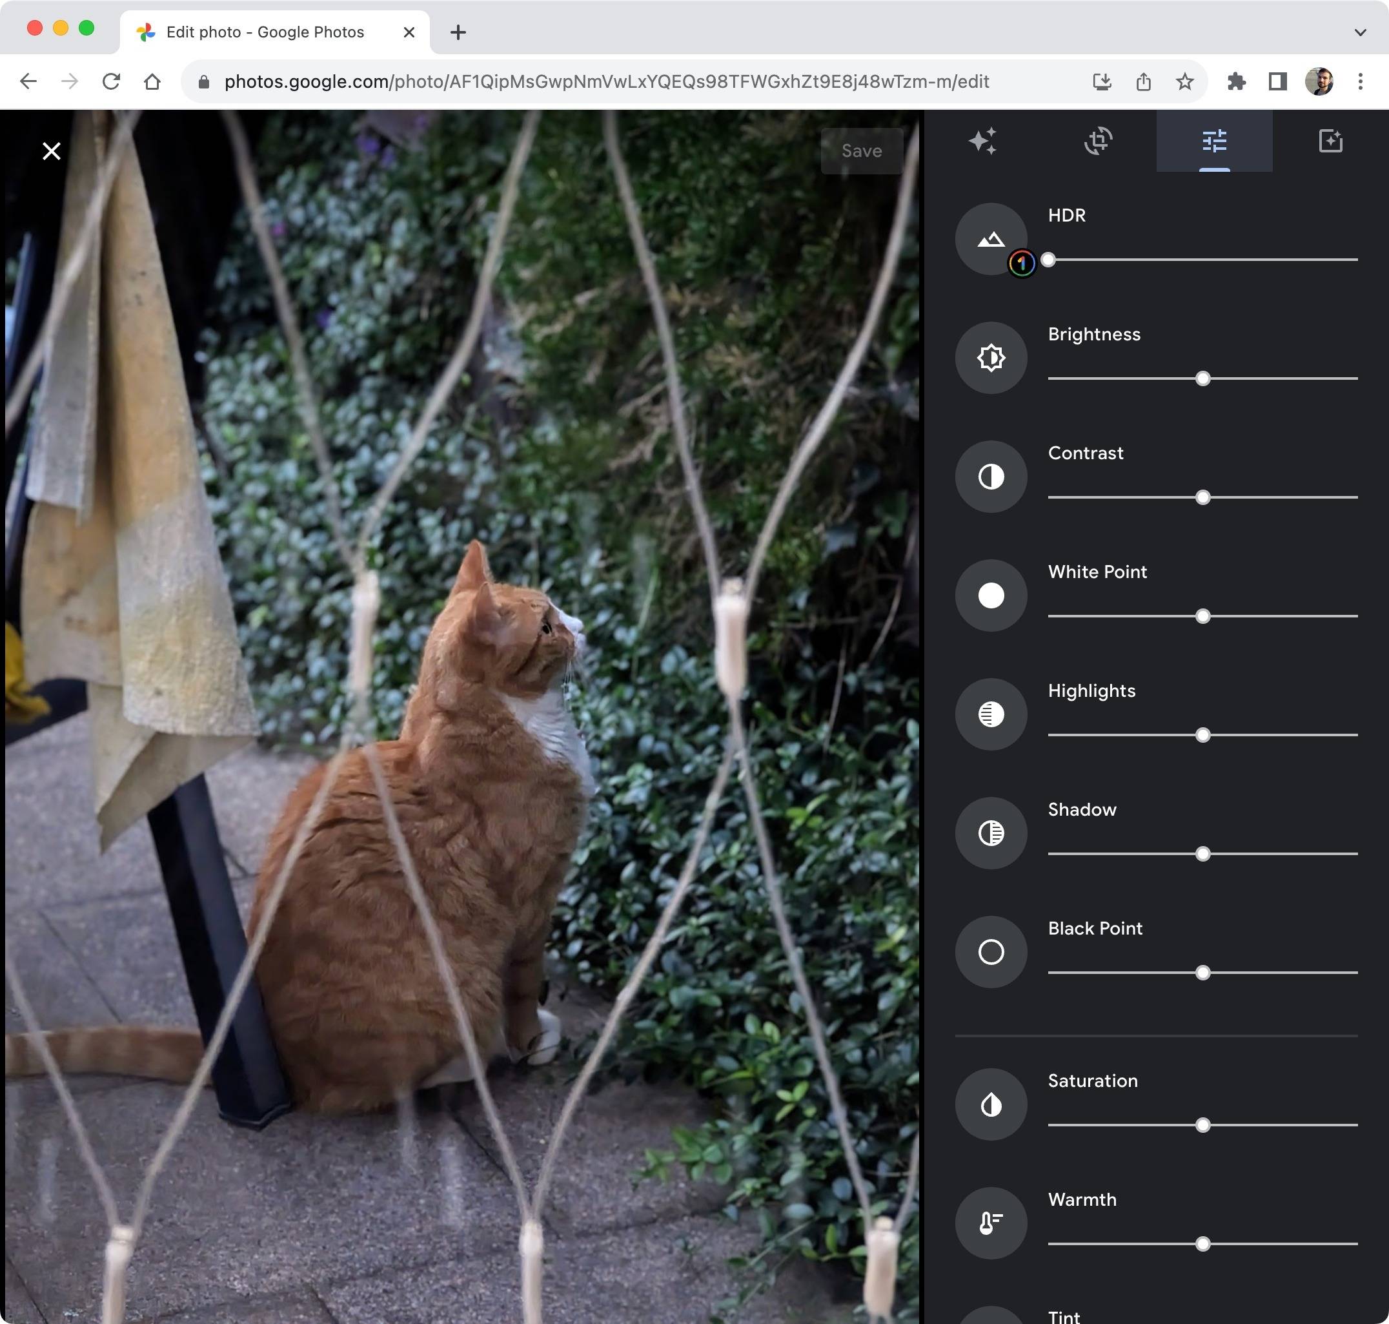Select the Adjust sliders tab
1389x1324 pixels.
[x=1214, y=140]
